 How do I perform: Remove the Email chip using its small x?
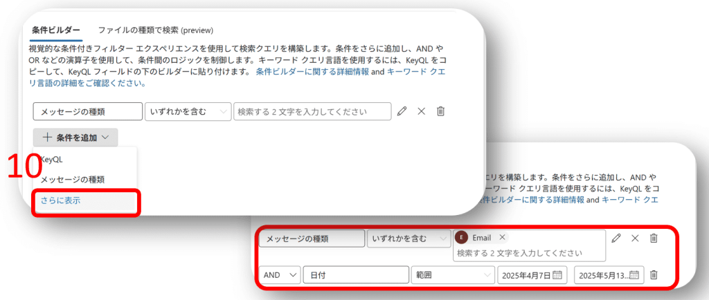[502, 237]
